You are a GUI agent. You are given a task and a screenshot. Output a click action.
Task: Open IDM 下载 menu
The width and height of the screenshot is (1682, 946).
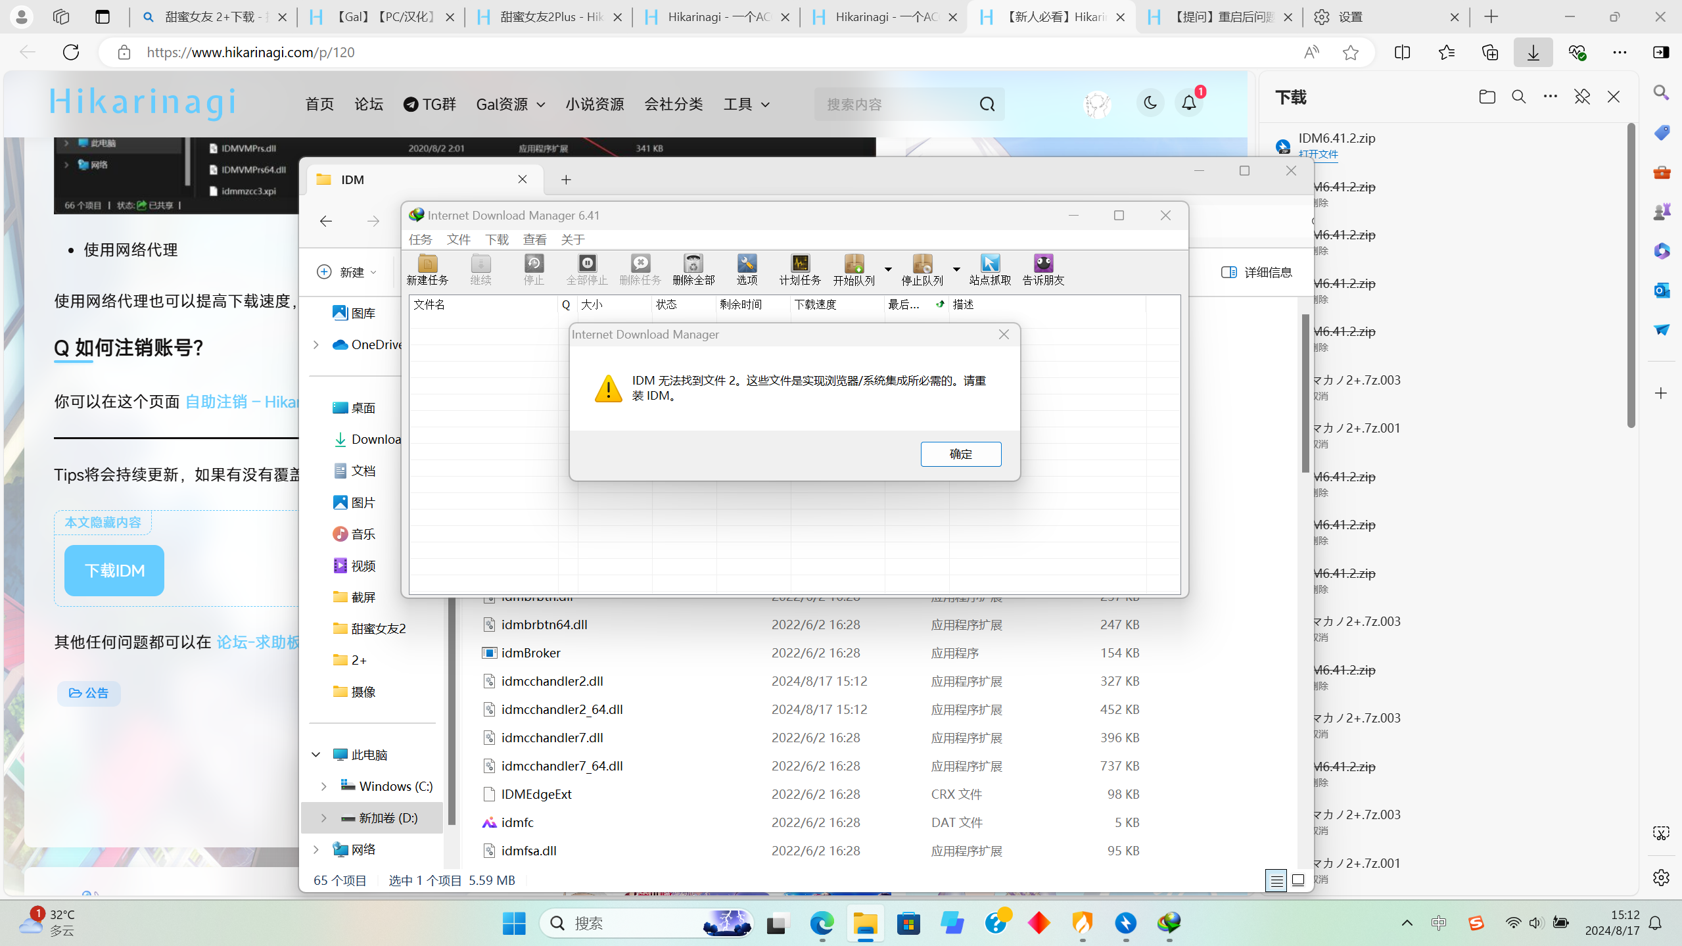coord(496,239)
